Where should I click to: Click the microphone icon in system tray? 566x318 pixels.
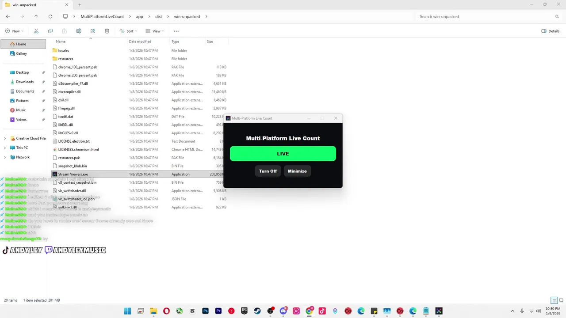point(522,311)
